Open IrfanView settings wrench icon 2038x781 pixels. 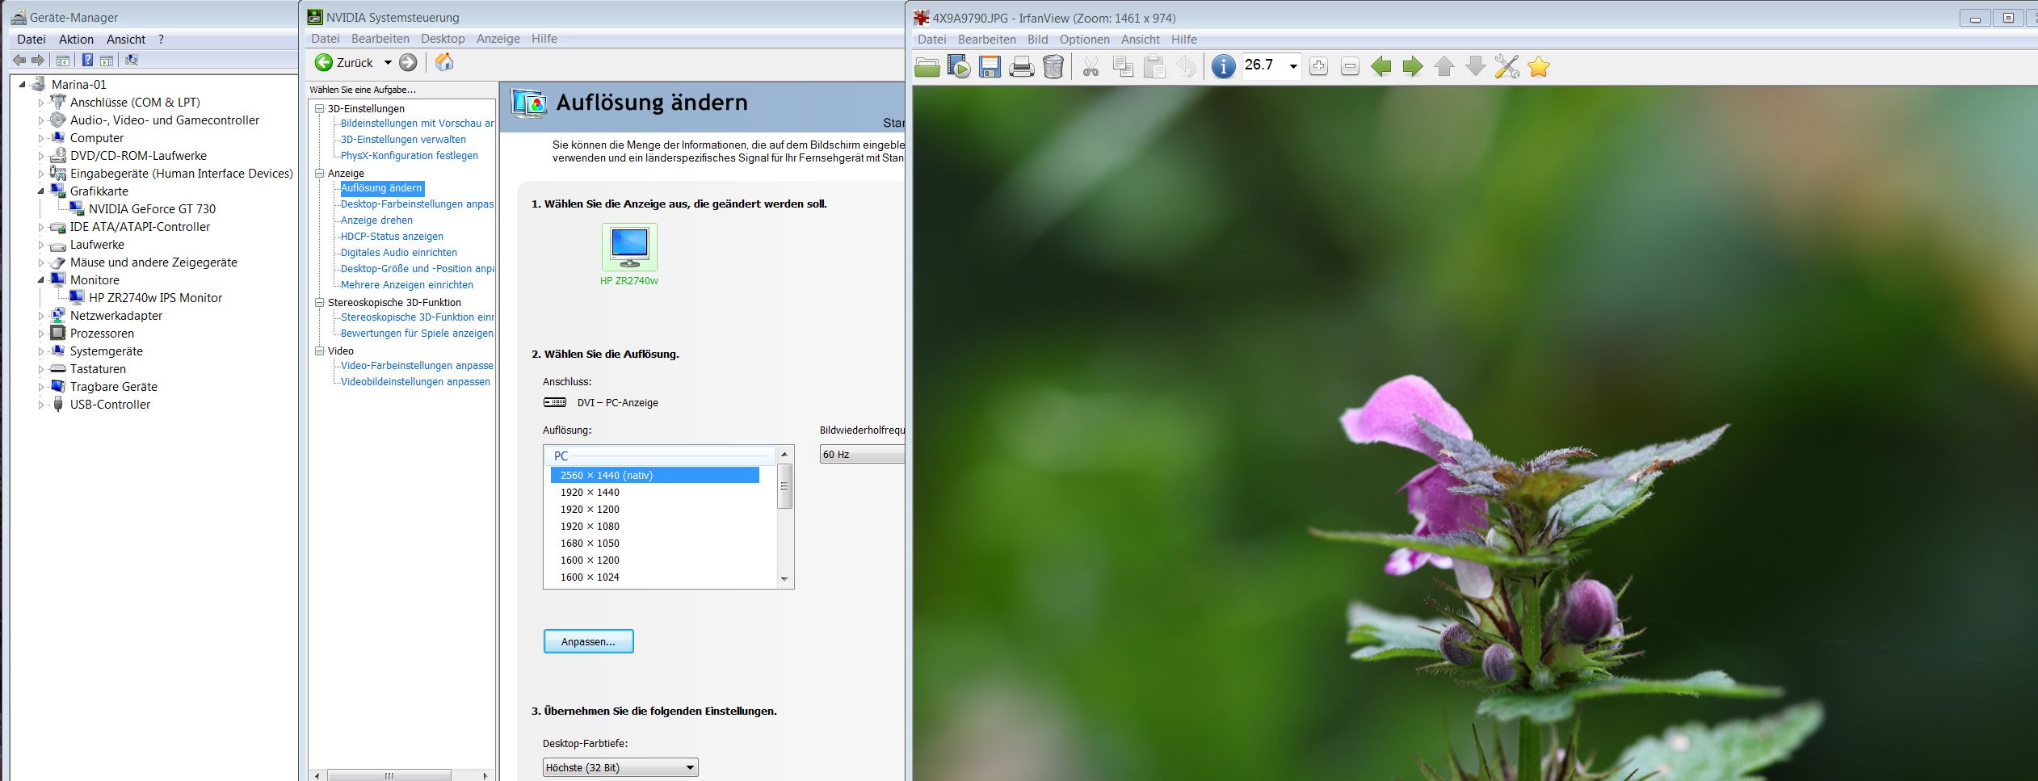(x=1506, y=66)
